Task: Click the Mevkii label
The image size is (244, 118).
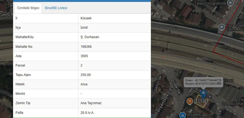Action: click(20, 94)
